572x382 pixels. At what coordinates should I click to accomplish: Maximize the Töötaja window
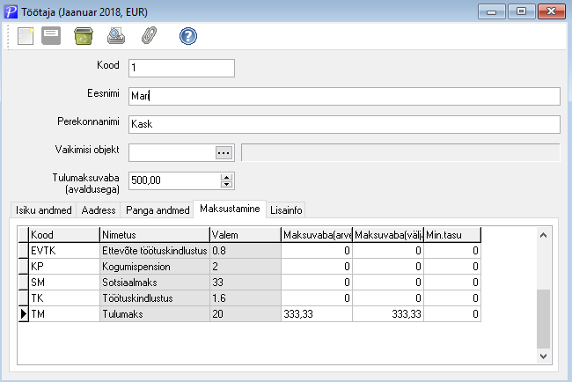point(521,11)
